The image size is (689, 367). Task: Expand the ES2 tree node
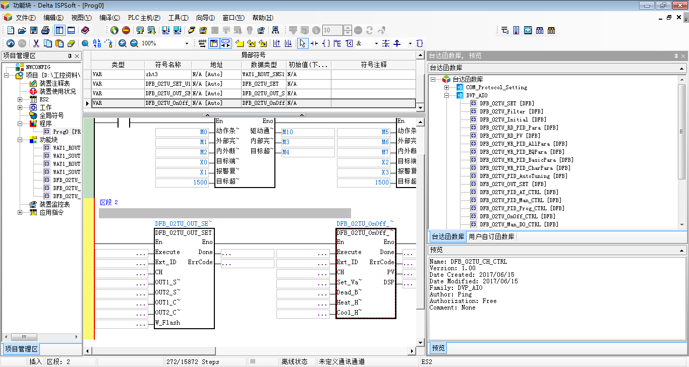click(x=20, y=99)
